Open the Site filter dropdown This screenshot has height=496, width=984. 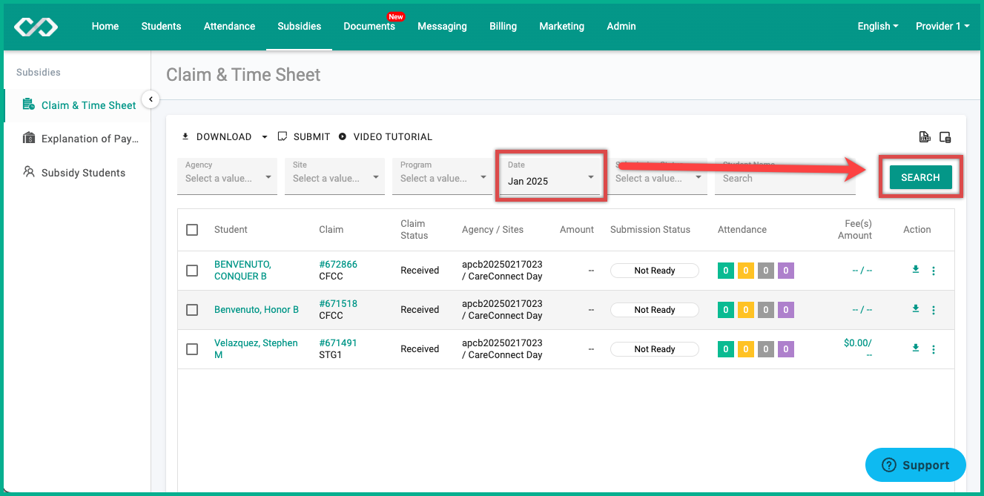334,176
